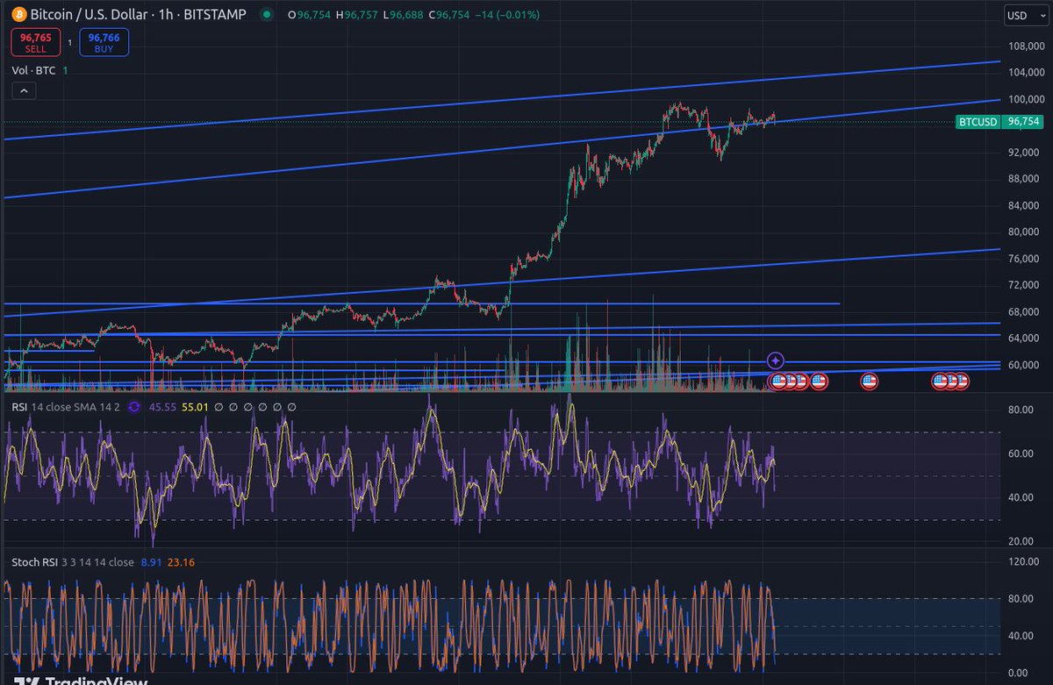This screenshot has width=1053, height=685.
Task: Click the BTCUSD 96,754 price label
Action: 999,122
